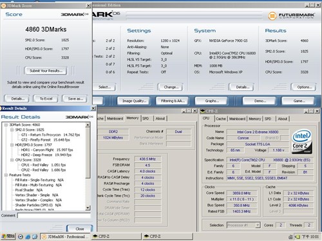Viewport: 322px width, 241px height.
Task: Select CPU1 - Red Valley row
Action: 43,165
